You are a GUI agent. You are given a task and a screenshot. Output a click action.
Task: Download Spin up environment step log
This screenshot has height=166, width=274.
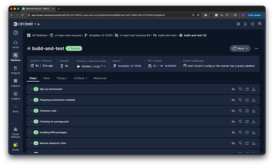click(x=254, y=89)
